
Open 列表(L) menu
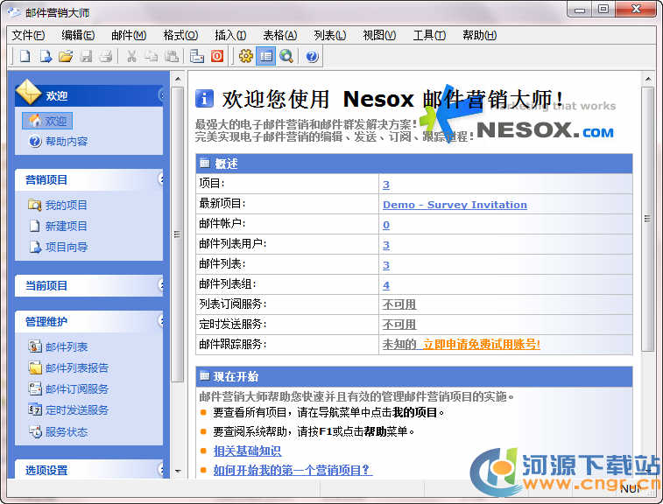(330, 35)
